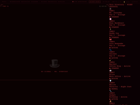Screen dimensions: 140x105
Task: Click the flower icon above CAM02
Action: [110, 19]
